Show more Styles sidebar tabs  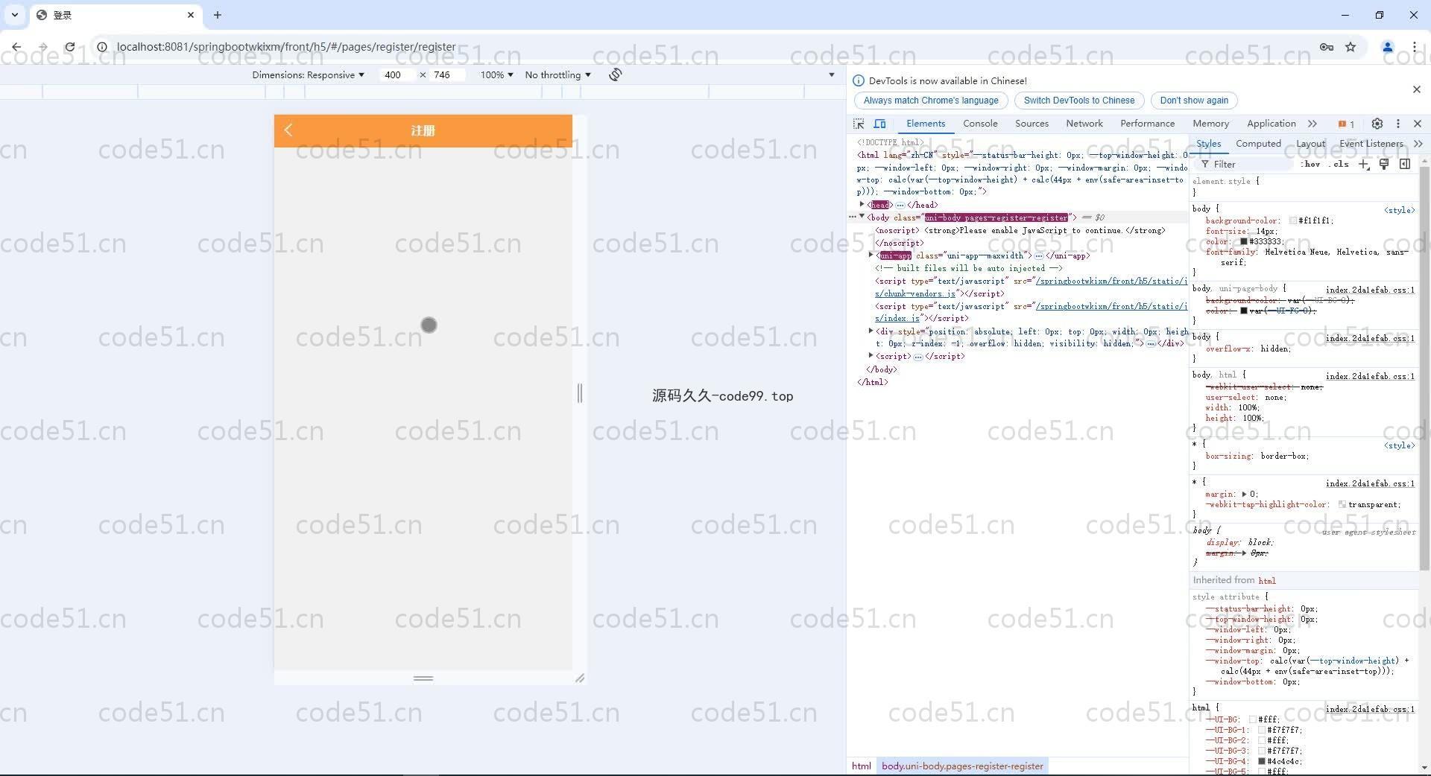coord(1418,144)
